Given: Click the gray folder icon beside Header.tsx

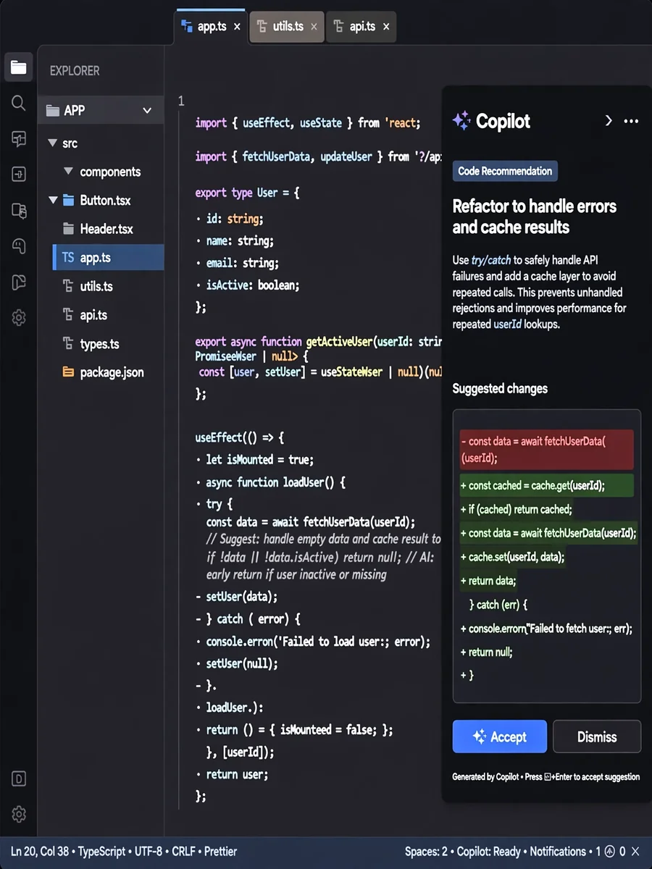Looking at the screenshot, I should [x=69, y=229].
